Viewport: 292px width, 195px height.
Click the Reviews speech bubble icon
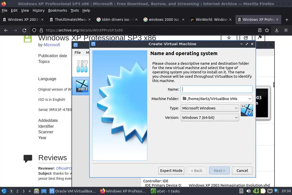pyautogui.click(x=28, y=159)
